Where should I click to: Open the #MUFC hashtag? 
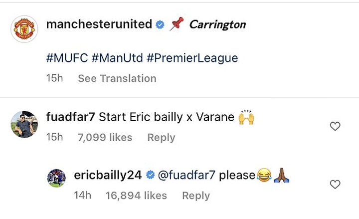[x=67, y=58]
